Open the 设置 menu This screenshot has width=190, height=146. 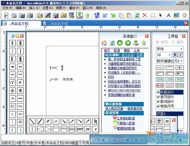47,8
